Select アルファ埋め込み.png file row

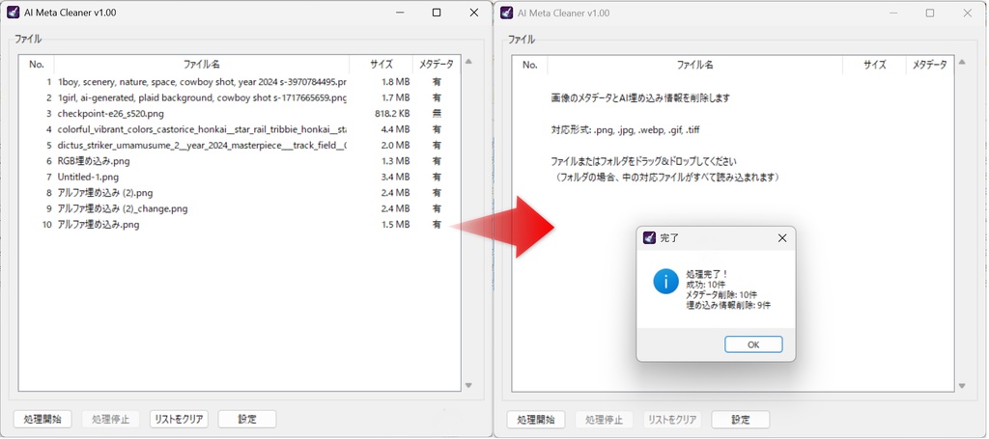(240, 224)
